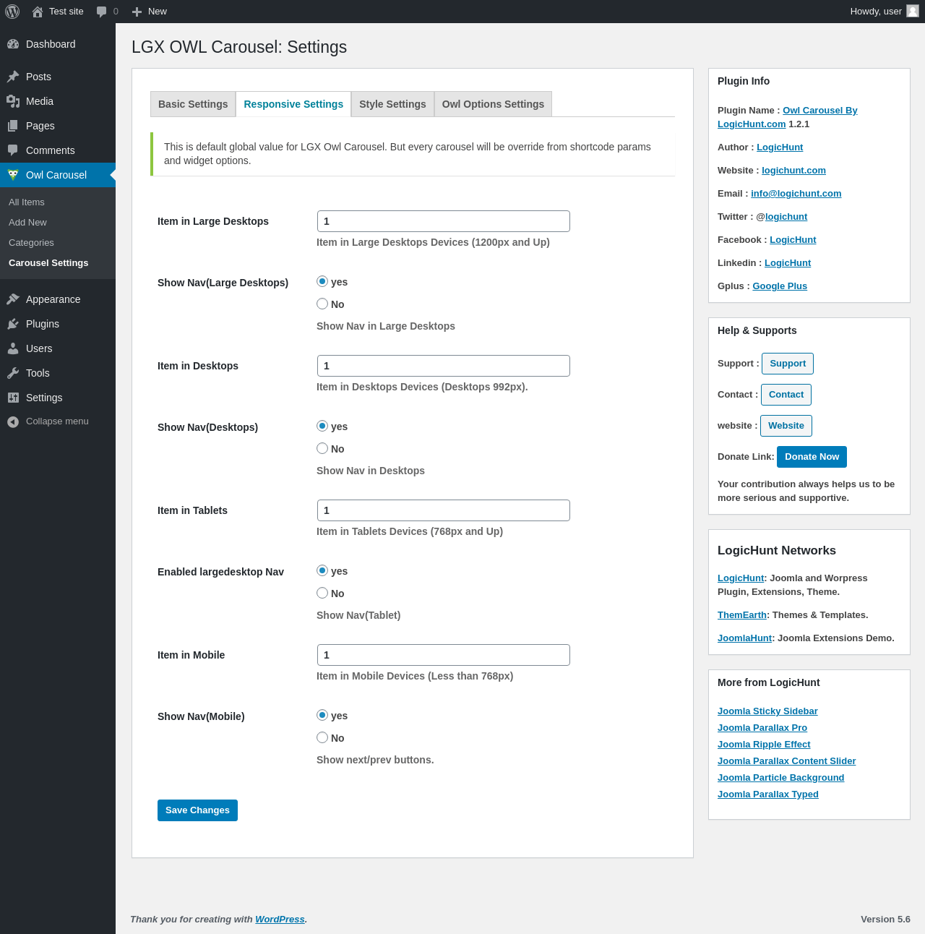Click the Appearance paintbrush icon
This screenshot has height=934, width=925.
click(x=13, y=299)
